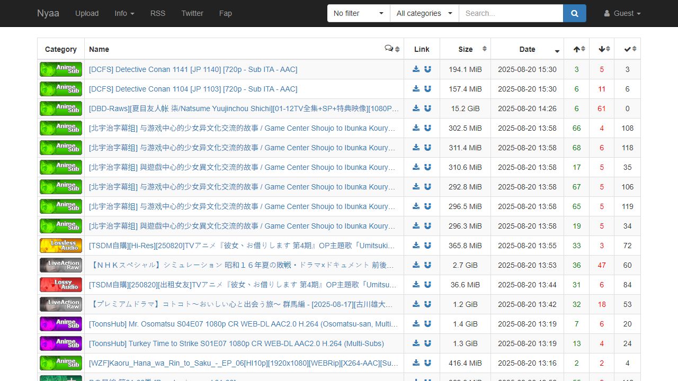
Task: Open [WZF]Kaoru_Hana_wa_Rin_to_Saku EP_06 page
Action: coord(244,363)
